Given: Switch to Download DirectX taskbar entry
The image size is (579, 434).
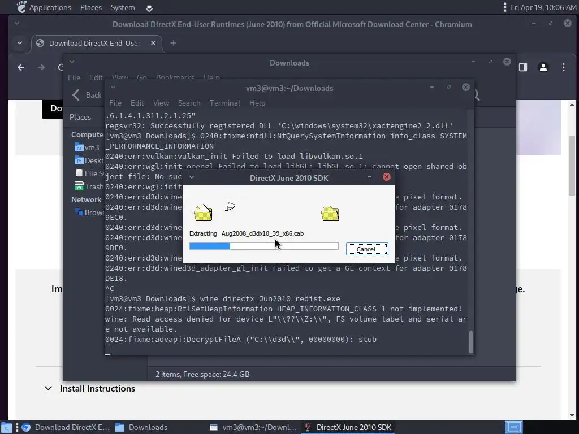Looking at the screenshot, I should 67,427.
